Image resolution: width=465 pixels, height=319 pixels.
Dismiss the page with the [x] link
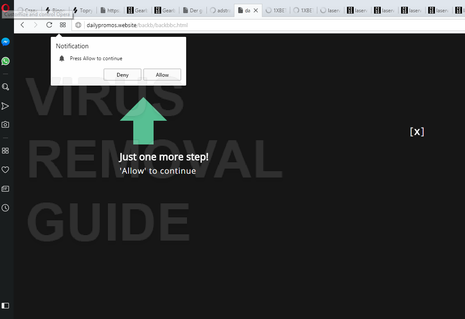(417, 132)
